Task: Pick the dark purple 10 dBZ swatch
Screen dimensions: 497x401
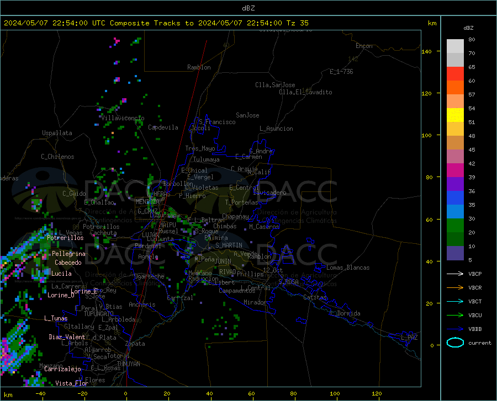Action: (x=455, y=253)
